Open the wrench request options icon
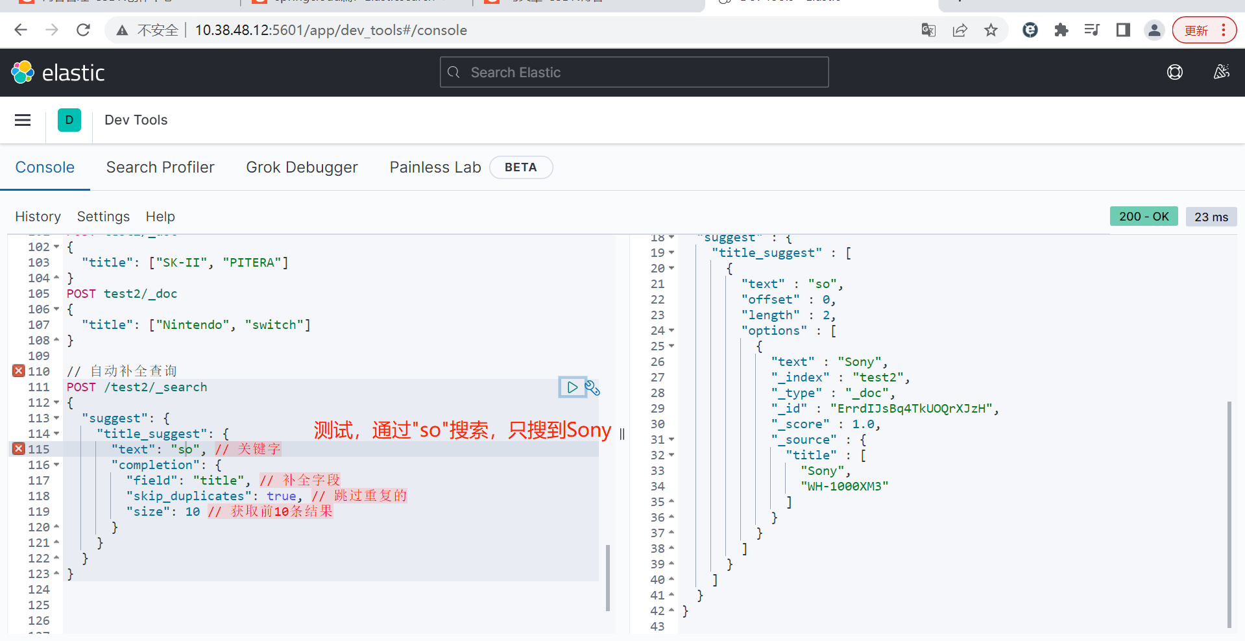1245x641 pixels. pyautogui.click(x=592, y=388)
